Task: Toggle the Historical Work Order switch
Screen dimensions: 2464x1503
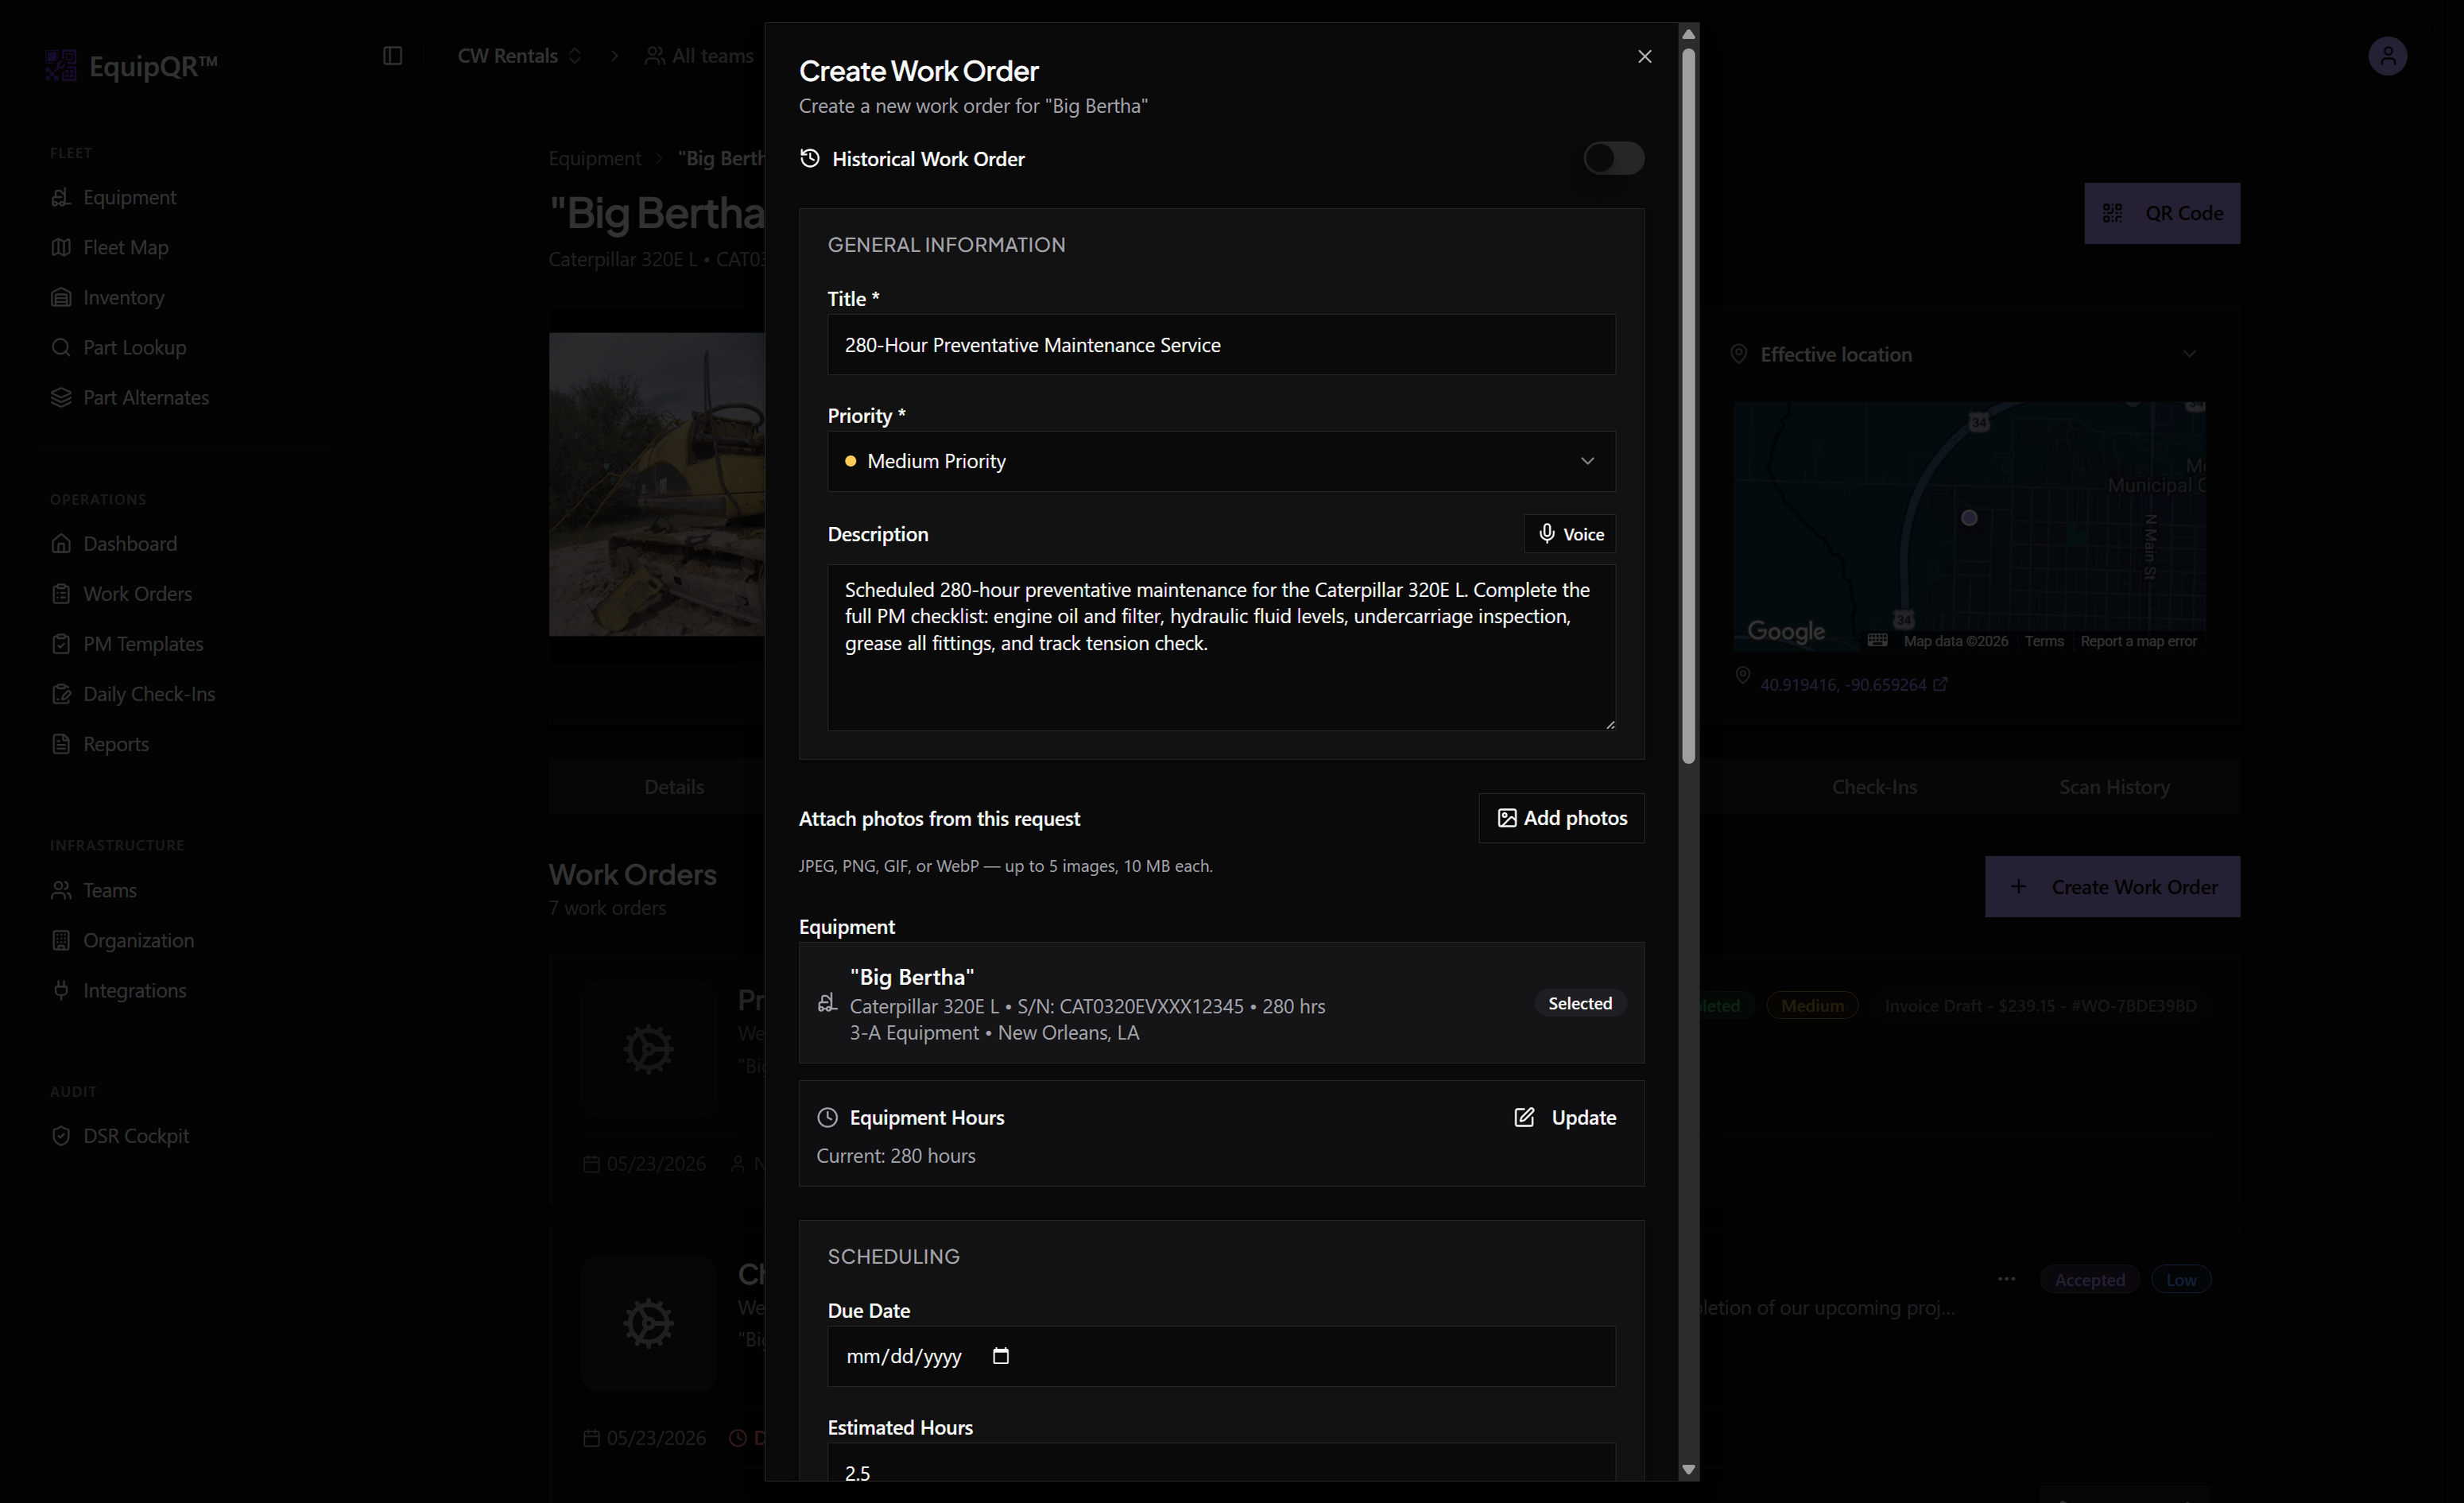Action: 1613,158
